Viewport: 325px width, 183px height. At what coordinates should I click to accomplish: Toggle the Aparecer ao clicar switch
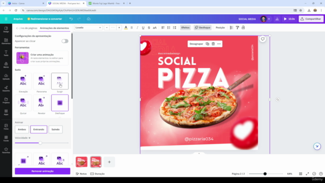[65, 41]
